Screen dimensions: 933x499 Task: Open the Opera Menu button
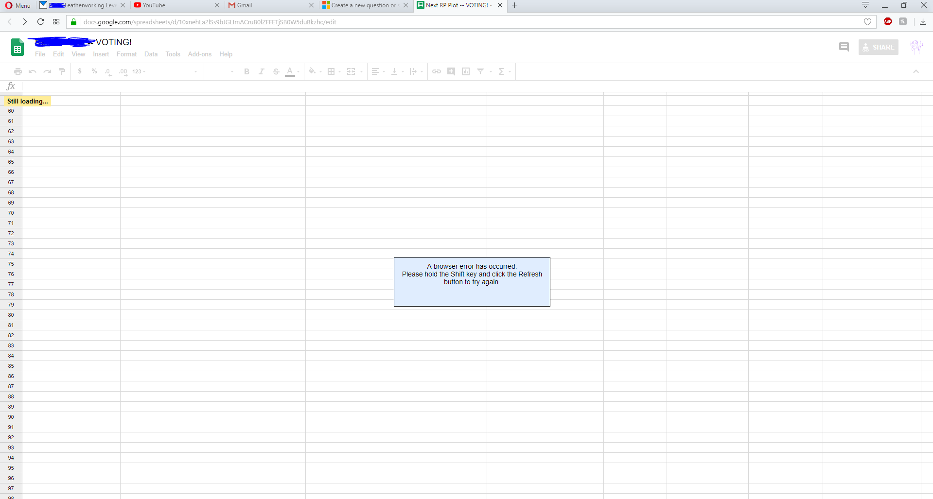18,5
